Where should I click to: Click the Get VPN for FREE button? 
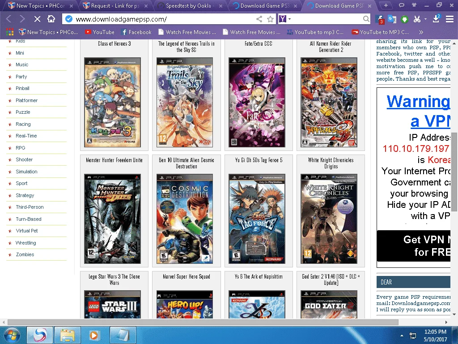[414, 246]
